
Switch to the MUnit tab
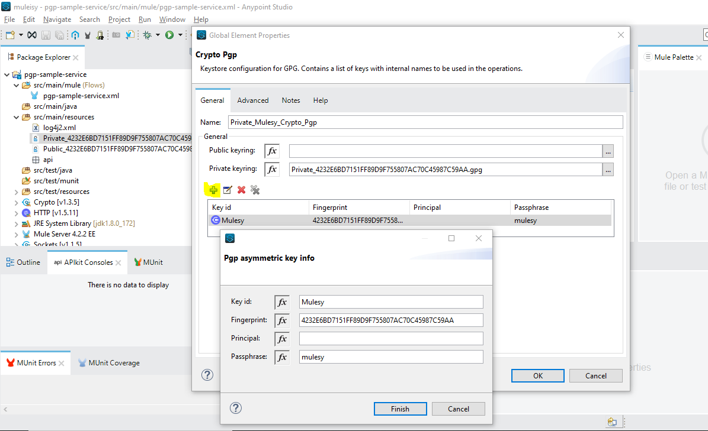tap(149, 263)
